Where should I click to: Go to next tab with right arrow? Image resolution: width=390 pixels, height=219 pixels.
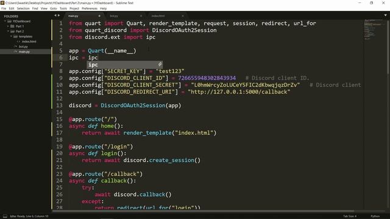(x=58, y=15)
